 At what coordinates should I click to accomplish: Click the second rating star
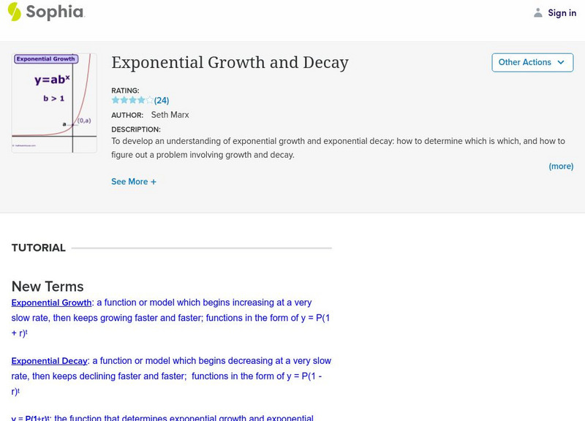124,100
